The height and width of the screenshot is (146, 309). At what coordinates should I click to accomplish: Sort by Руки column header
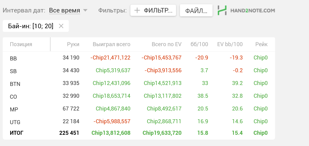coord(73,44)
